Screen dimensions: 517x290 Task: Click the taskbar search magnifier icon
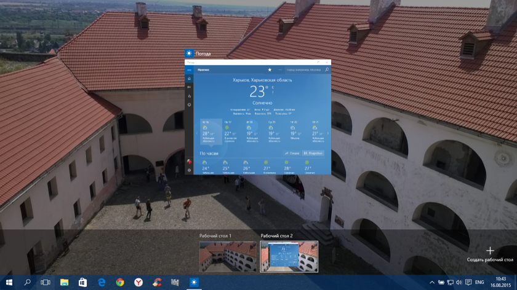click(x=27, y=282)
